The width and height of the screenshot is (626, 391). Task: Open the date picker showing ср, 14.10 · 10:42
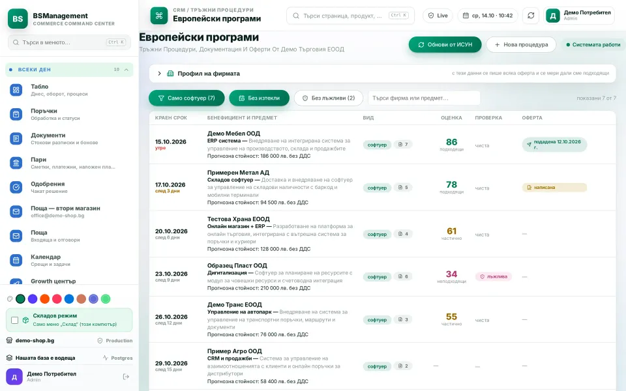[488, 16]
